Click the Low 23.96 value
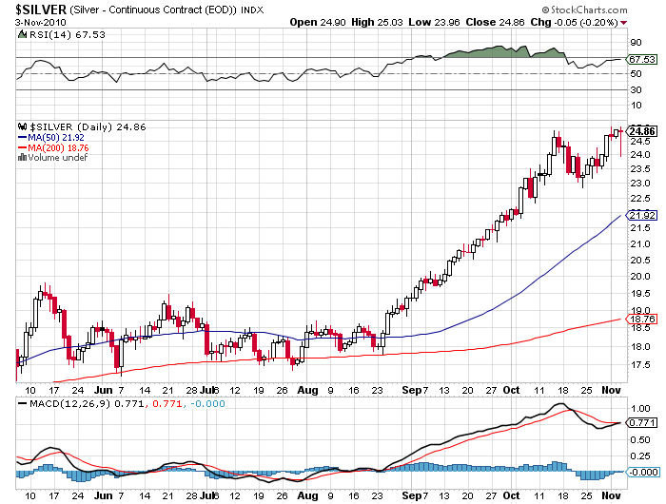This screenshot has height=504, width=666. click(x=434, y=22)
